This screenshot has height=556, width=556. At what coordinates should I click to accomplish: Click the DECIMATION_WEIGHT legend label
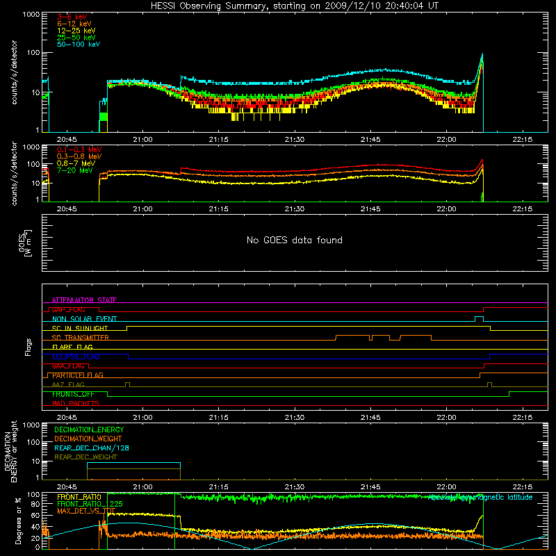tap(88, 439)
